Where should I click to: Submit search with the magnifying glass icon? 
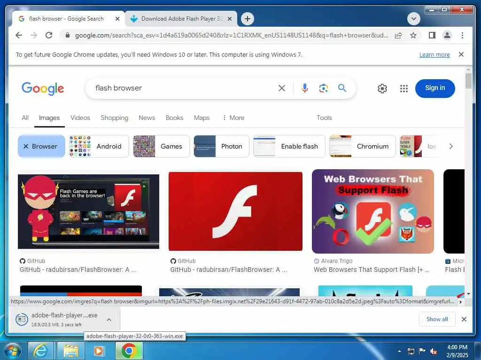[342, 88]
